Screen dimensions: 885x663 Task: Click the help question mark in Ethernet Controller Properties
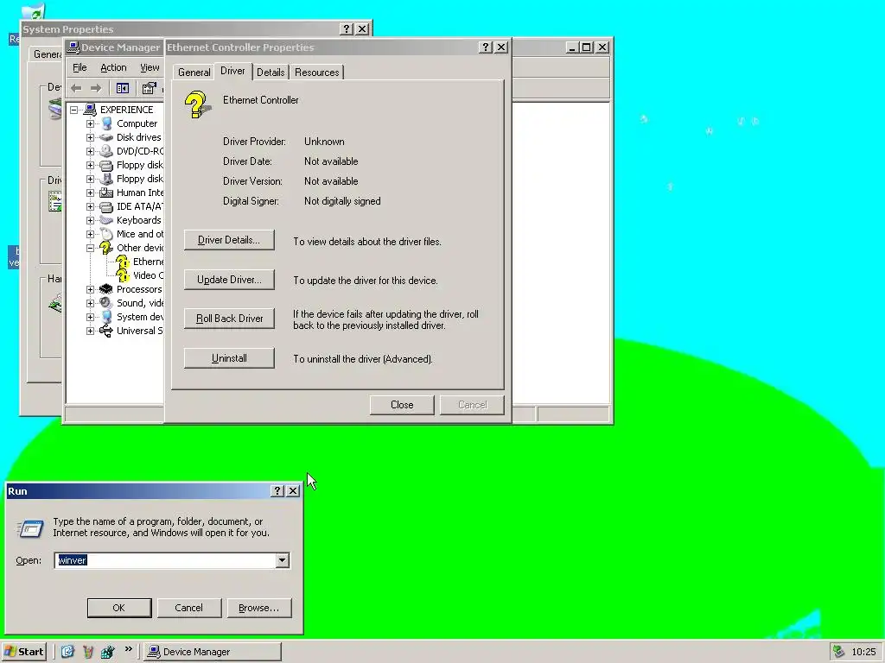point(486,47)
